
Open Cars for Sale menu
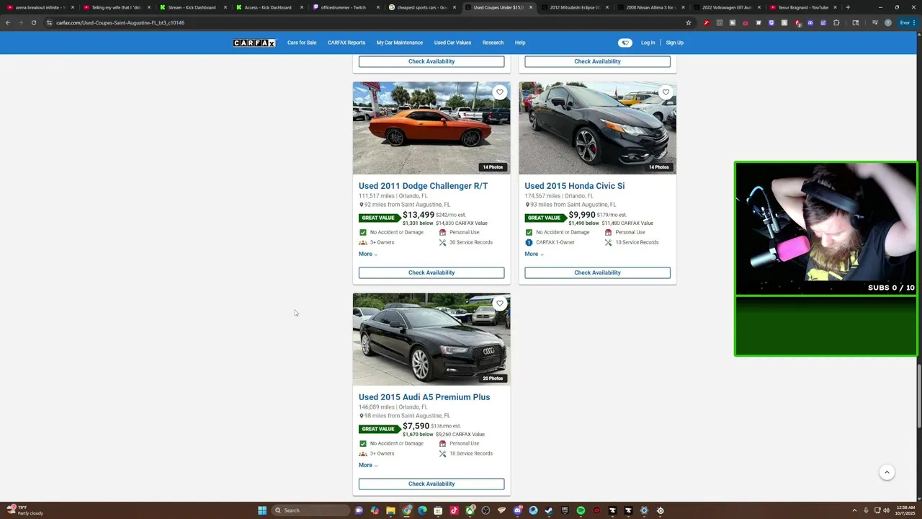[x=302, y=43]
